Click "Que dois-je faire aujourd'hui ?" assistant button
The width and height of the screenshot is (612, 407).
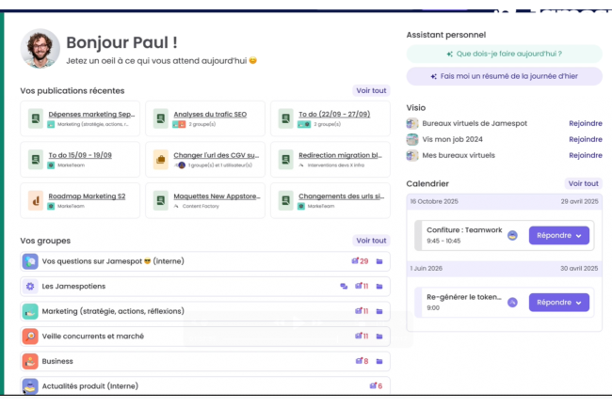504,54
